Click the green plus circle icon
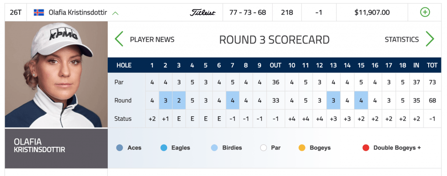This screenshot has width=447, height=176. [425, 12]
